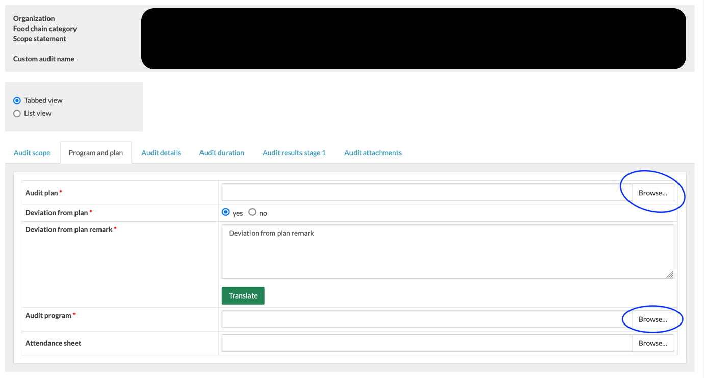This screenshot has width=704, height=378.
Task: Browse for an Attendance sheet file
Action: click(653, 343)
